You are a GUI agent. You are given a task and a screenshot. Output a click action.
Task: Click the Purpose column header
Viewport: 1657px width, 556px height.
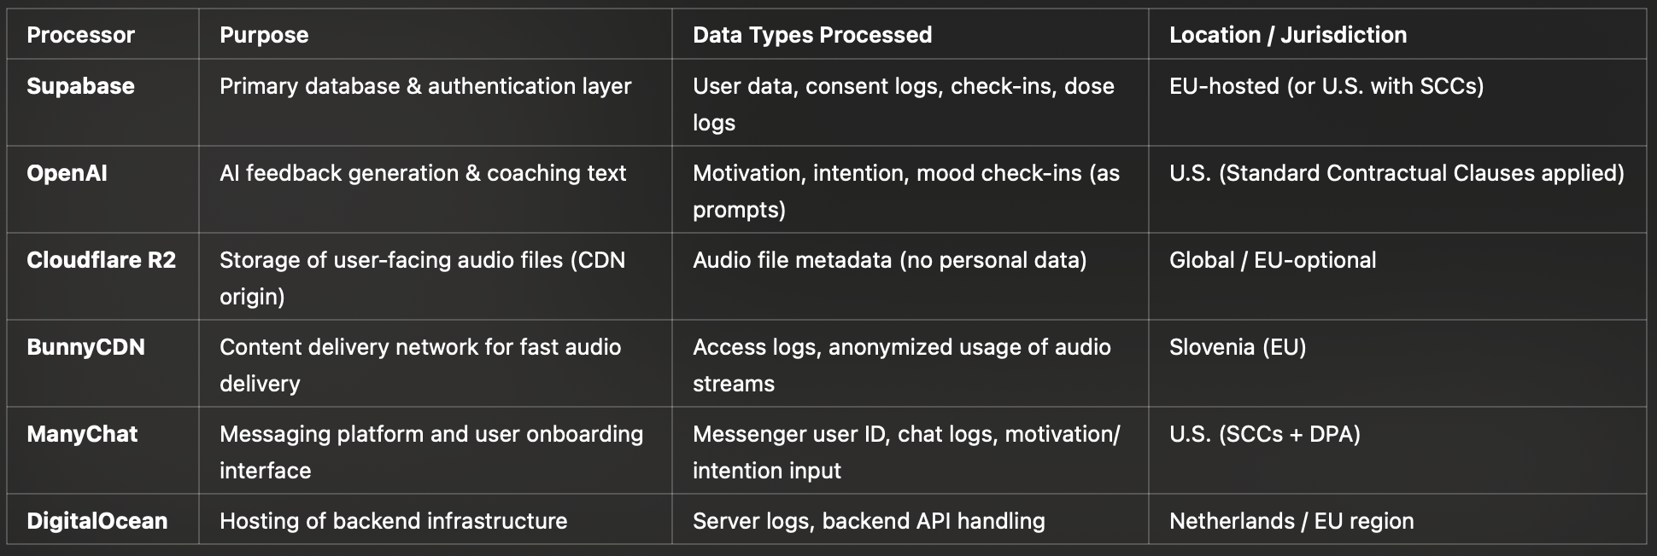[x=264, y=35]
